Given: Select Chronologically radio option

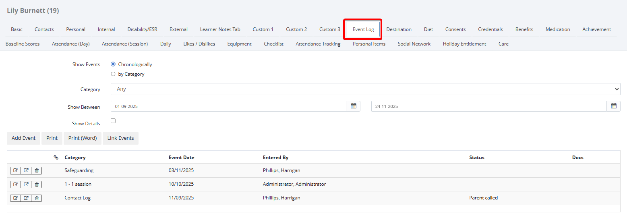Looking at the screenshot, I should (113, 64).
